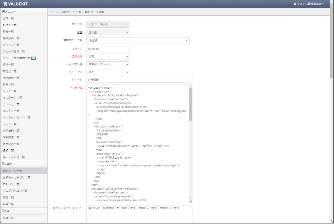334x224 pixels.
Task: Open the 親静的ページ名 dropdown showing 未選択
Action: pyautogui.click(x=138, y=41)
